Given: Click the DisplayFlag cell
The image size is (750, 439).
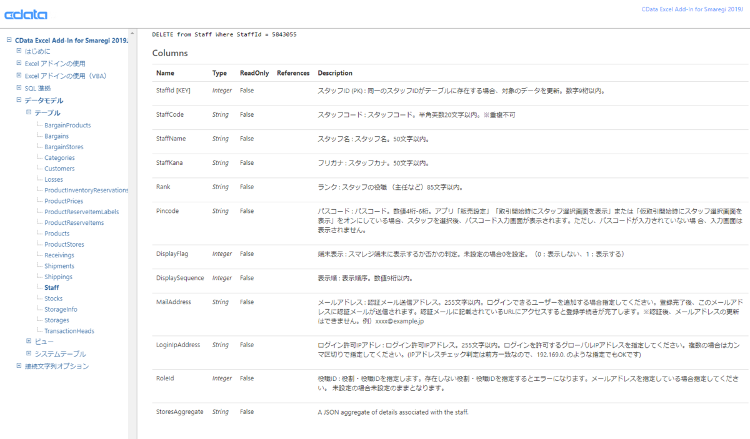Looking at the screenshot, I should pyautogui.click(x=172, y=254).
